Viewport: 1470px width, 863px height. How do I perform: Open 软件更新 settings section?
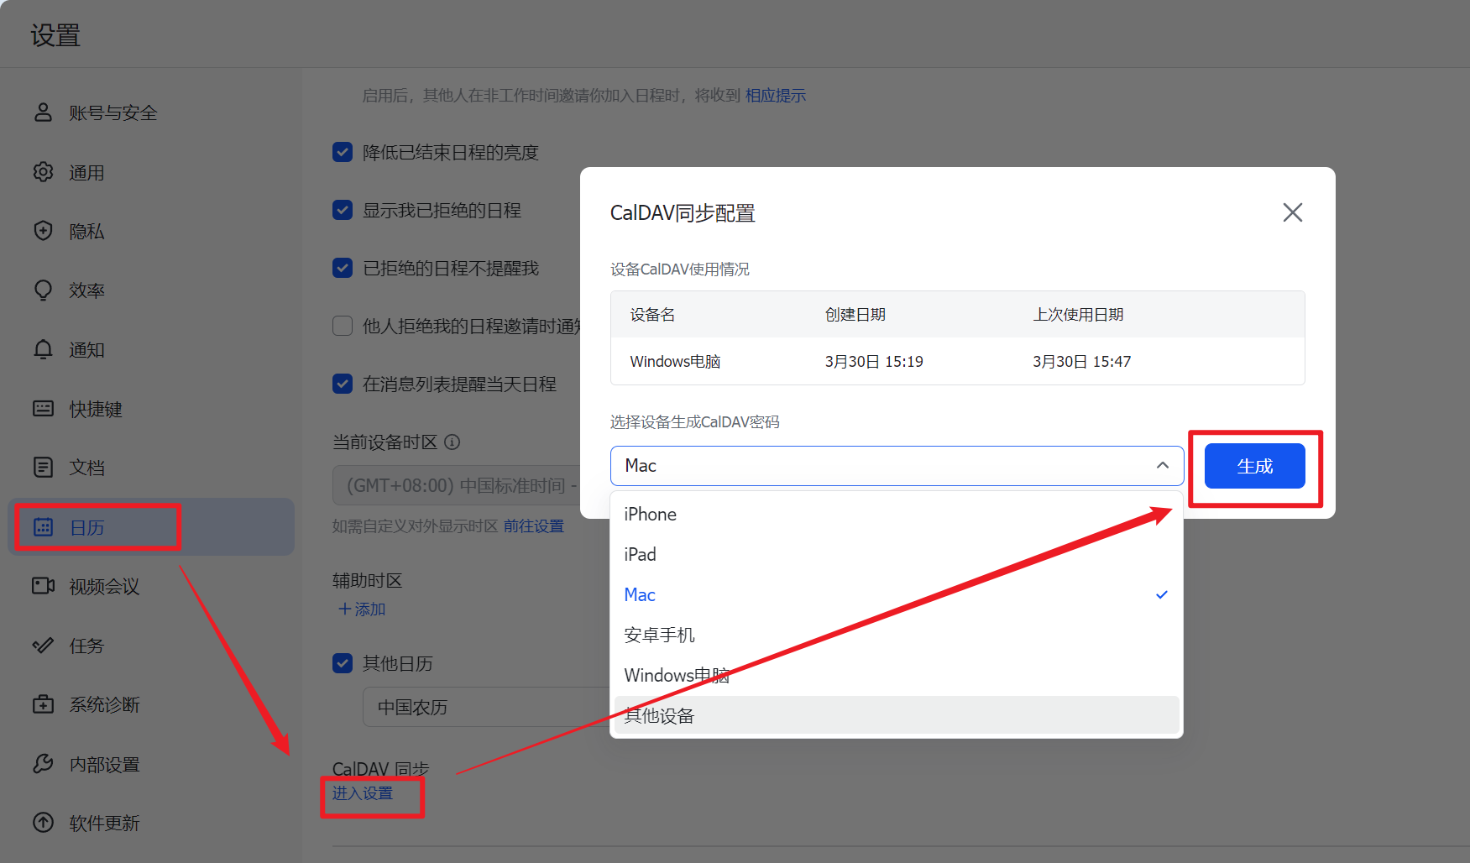pos(151,823)
